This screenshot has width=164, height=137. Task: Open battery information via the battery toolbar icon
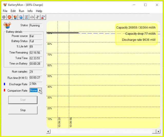(15, 17)
